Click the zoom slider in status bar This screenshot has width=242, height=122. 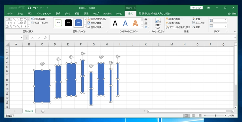(x=215, y=116)
